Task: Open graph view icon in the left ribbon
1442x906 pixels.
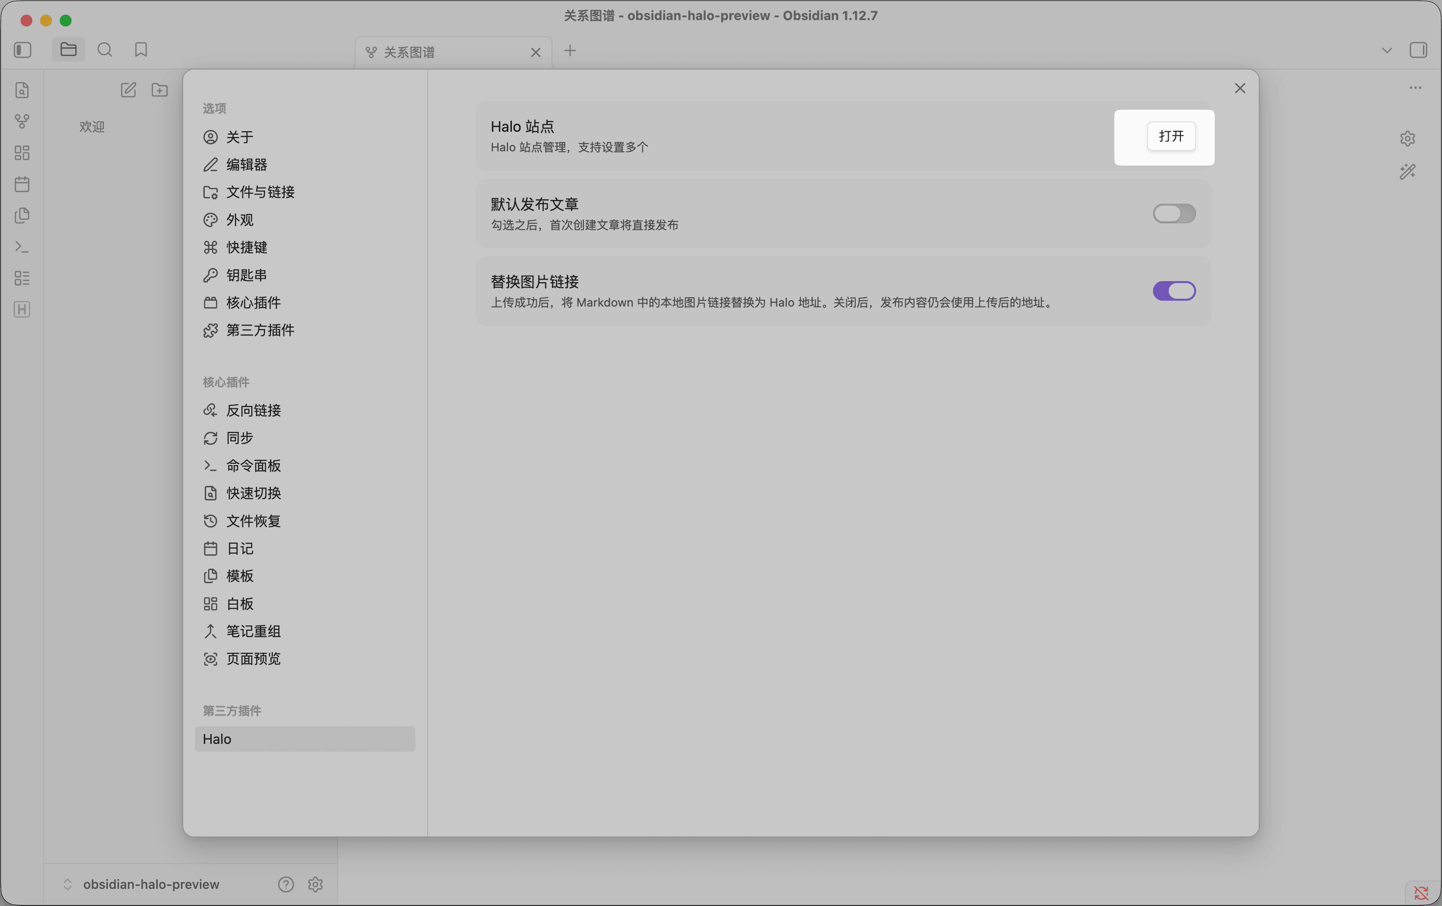Action: click(x=22, y=121)
